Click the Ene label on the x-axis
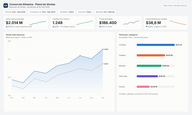The image size is (192, 115). point(12,98)
